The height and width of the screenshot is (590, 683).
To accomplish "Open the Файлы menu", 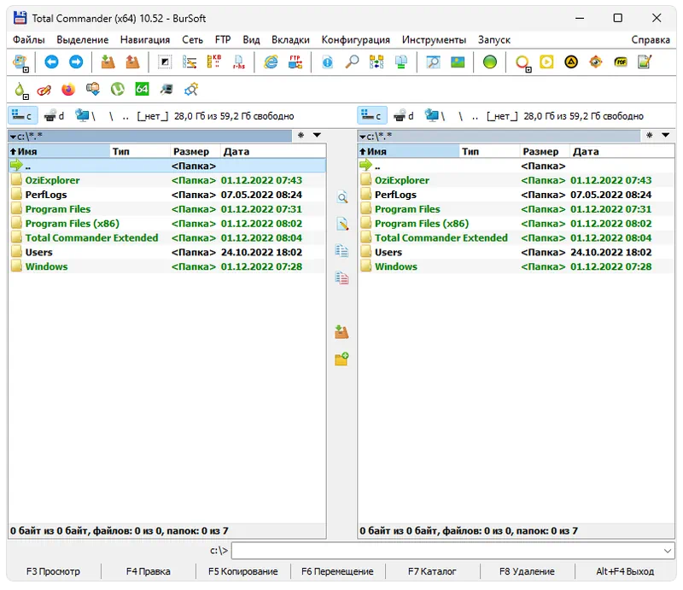I will 29,39.
